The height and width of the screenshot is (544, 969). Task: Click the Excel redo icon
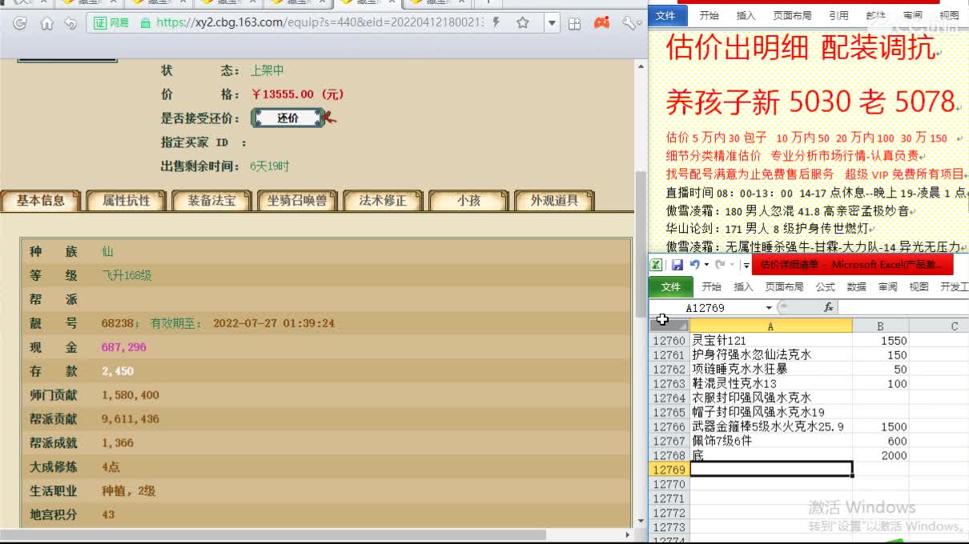(720, 265)
